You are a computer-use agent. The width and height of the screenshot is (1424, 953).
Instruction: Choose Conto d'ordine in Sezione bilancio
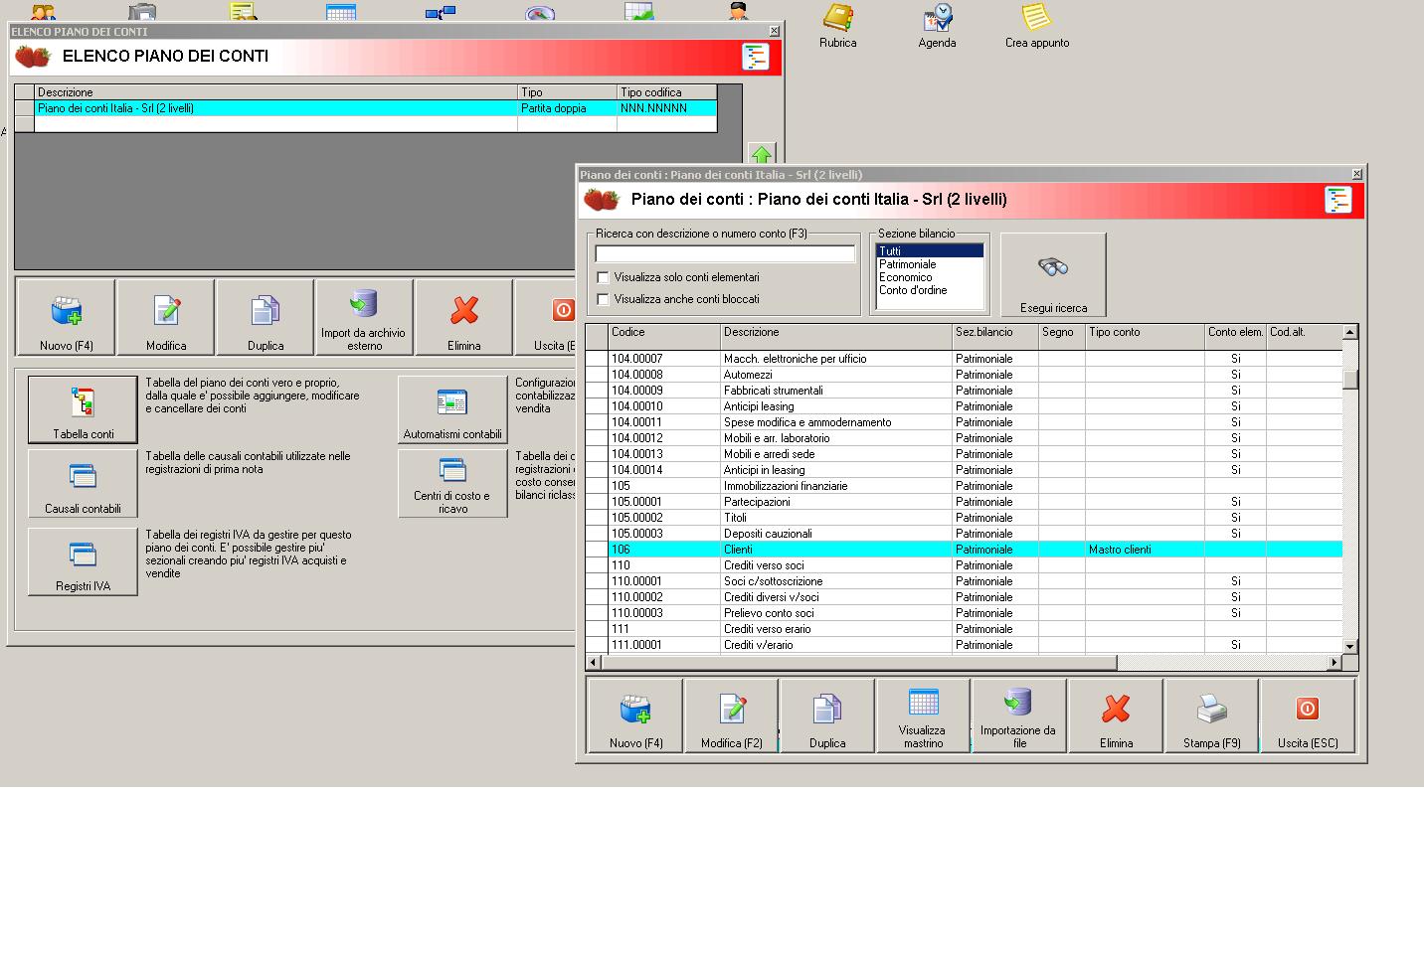[912, 290]
